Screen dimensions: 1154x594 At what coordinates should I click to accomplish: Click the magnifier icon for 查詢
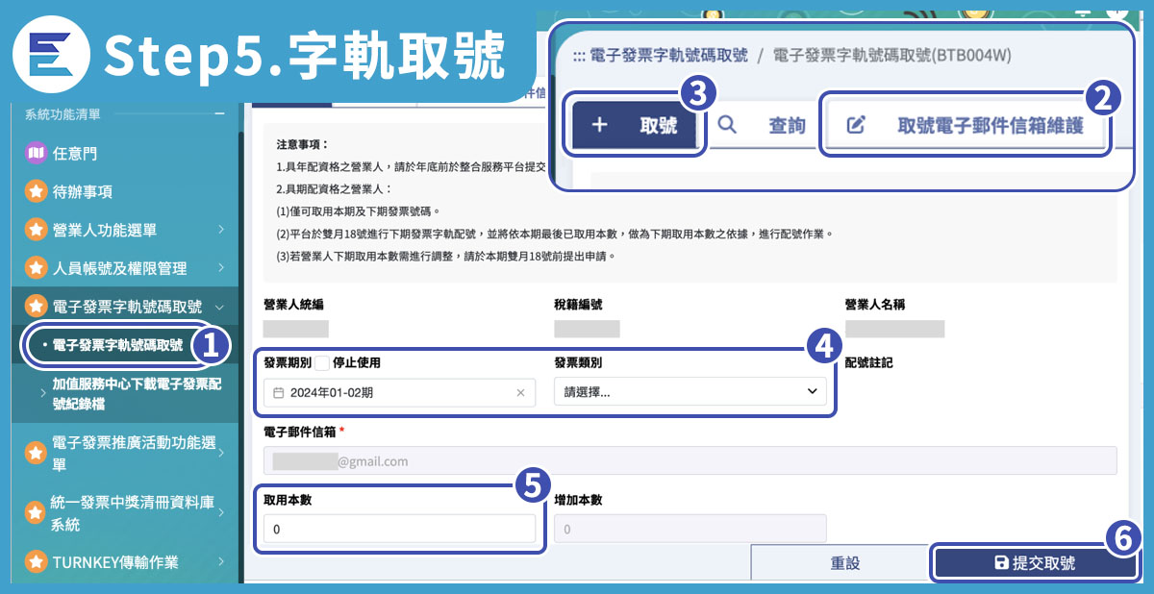(x=727, y=125)
